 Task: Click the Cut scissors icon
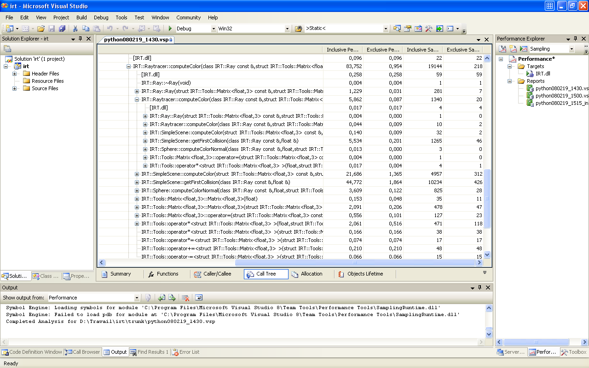(x=75, y=29)
